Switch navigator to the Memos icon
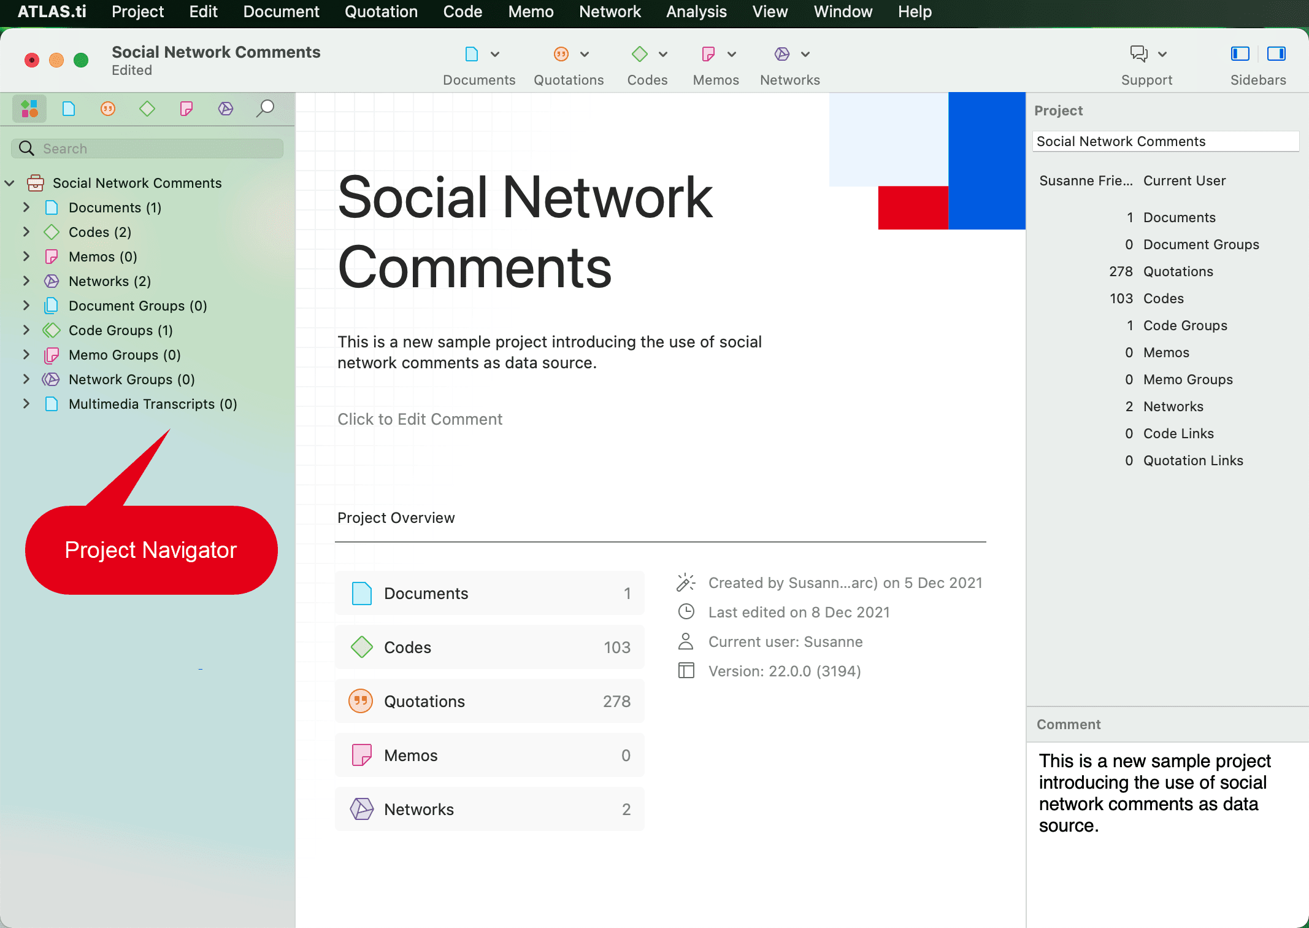The image size is (1309, 928). tap(186, 109)
